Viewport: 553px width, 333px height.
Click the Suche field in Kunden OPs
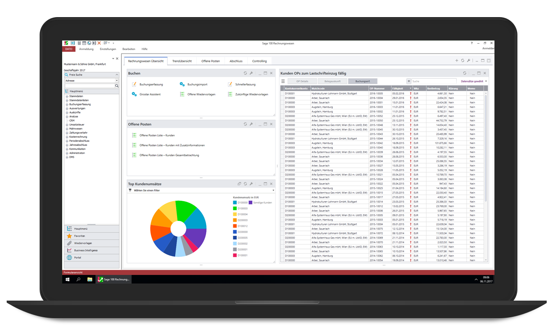tap(433, 81)
